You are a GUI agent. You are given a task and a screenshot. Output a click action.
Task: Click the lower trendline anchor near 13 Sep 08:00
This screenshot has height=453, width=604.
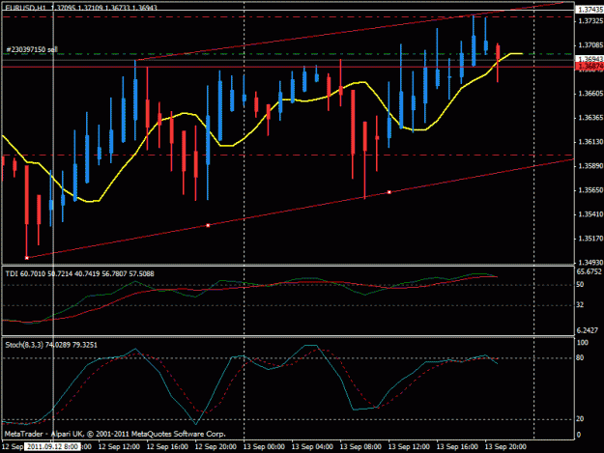(x=389, y=191)
